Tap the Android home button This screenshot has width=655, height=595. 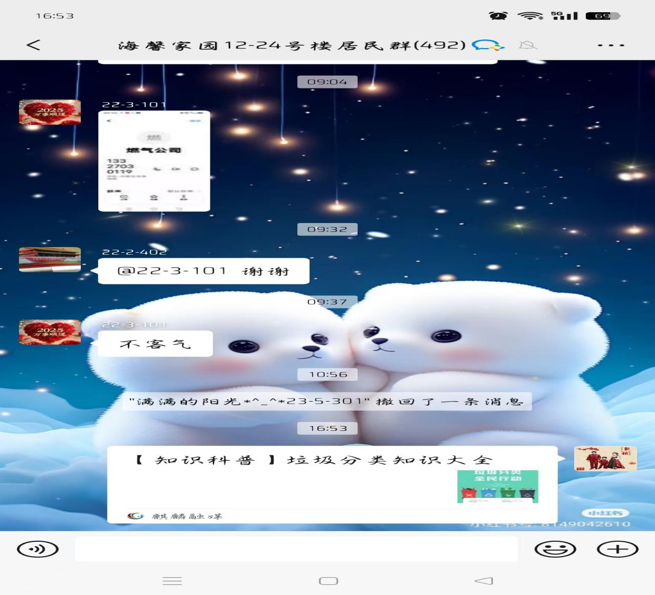[329, 581]
